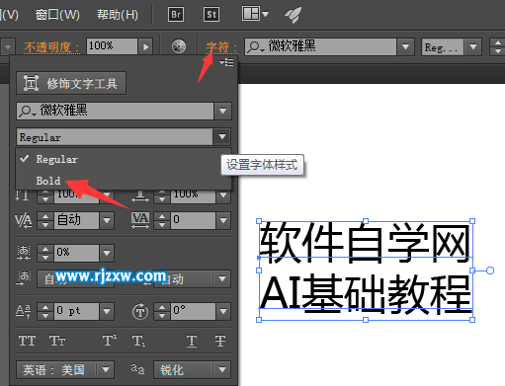Click the text box out-port circle handle
The height and width of the screenshot is (386, 505).
[490, 270]
